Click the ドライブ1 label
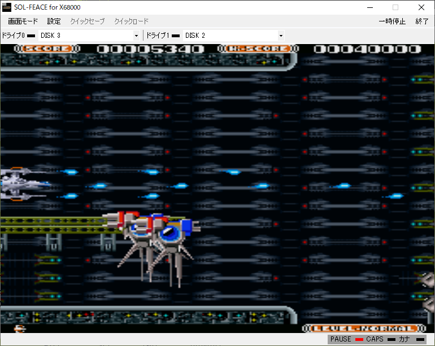This screenshot has height=346, width=435. pyautogui.click(x=158, y=36)
